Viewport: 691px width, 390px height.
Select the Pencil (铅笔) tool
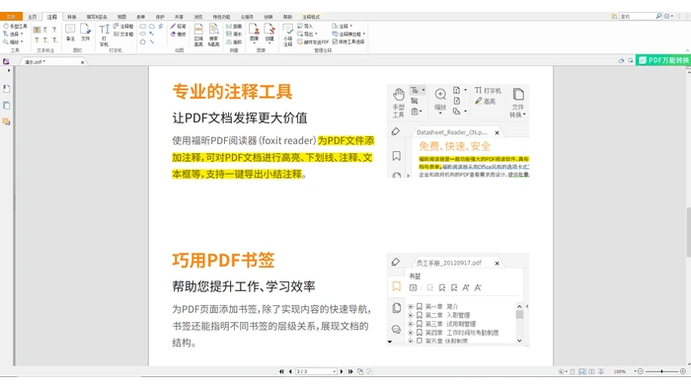(x=179, y=27)
